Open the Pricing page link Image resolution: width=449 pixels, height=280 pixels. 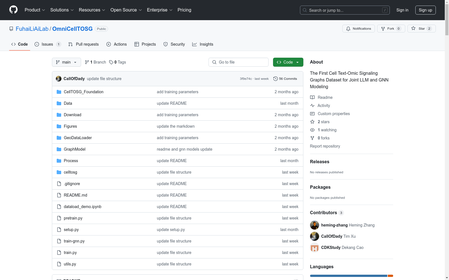184,10
